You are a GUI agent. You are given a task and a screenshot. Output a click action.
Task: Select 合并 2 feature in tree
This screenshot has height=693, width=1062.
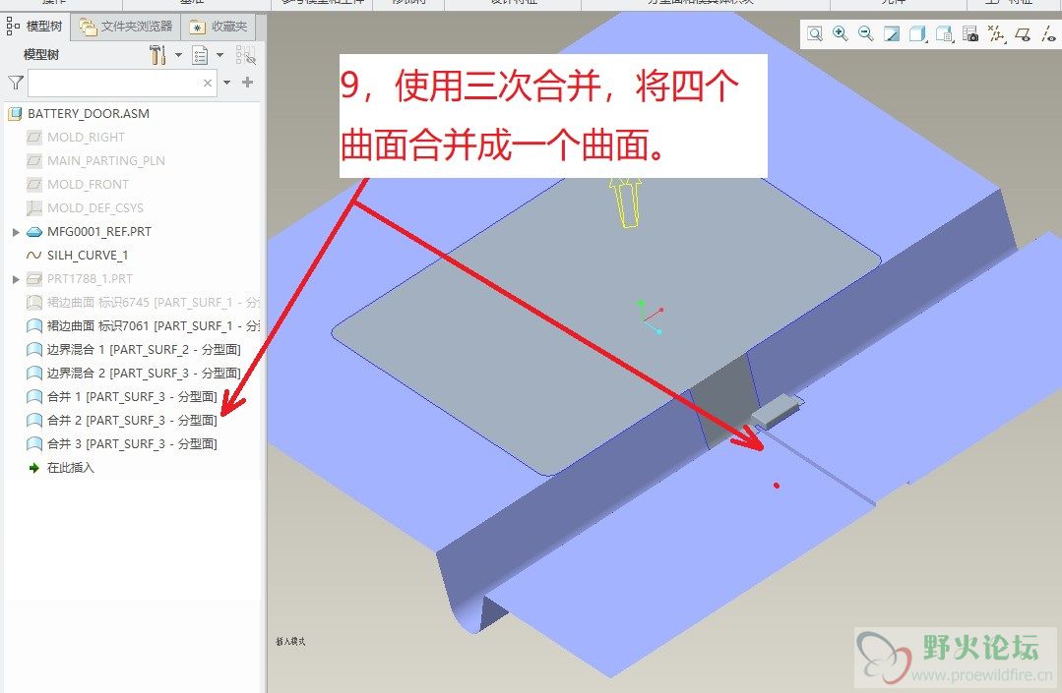point(132,421)
